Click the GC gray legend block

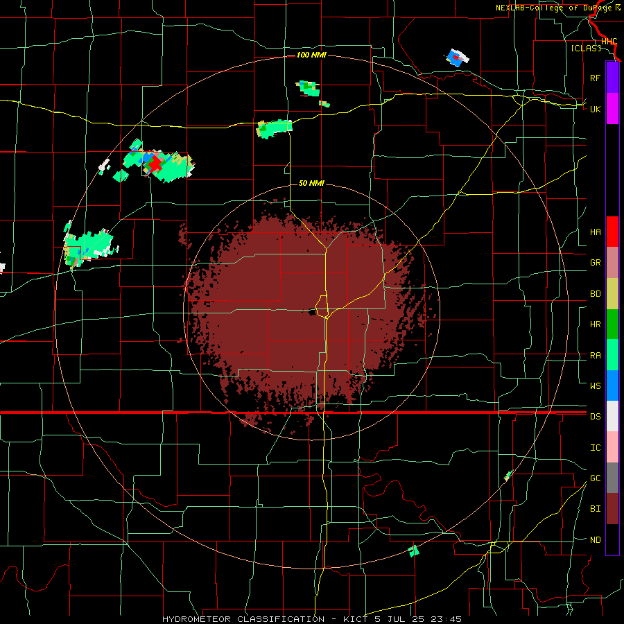click(x=612, y=478)
